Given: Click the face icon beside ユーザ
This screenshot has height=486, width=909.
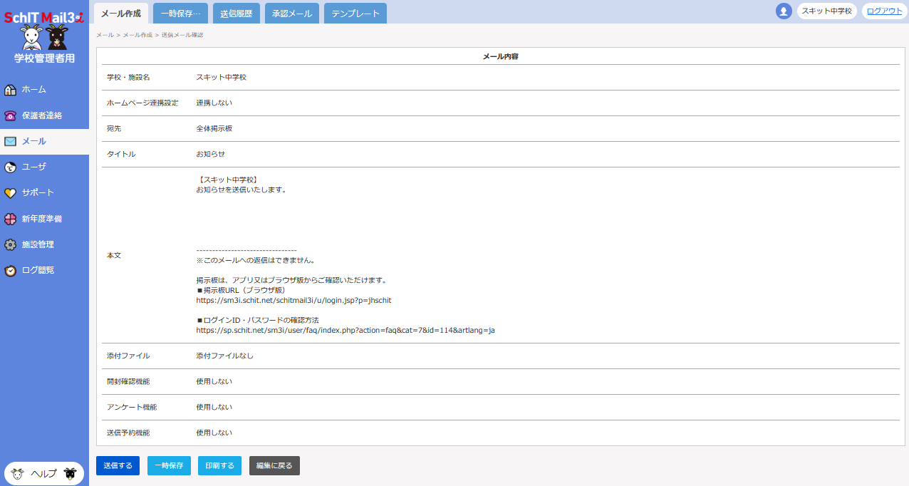Looking at the screenshot, I should [10, 167].
